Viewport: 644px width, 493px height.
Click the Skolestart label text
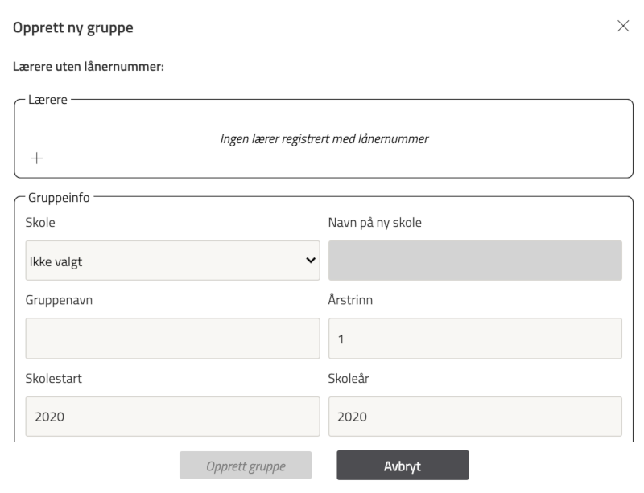pos(53,379)
